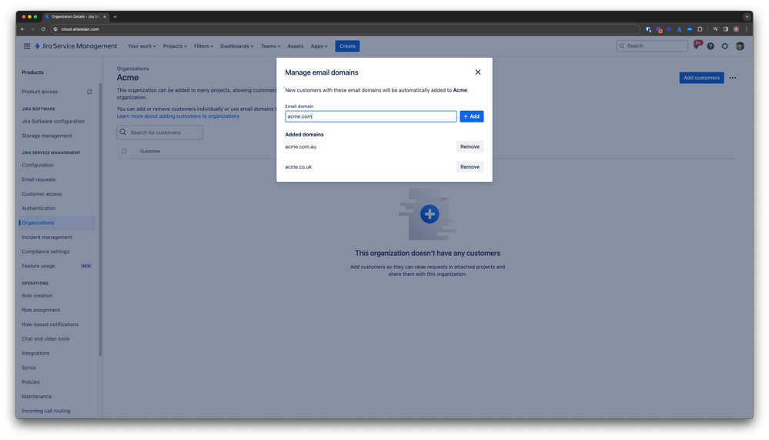This screenshot has width=769, height=440.
Task: Open the user profile avatar
Action: [x=740, y=46]
